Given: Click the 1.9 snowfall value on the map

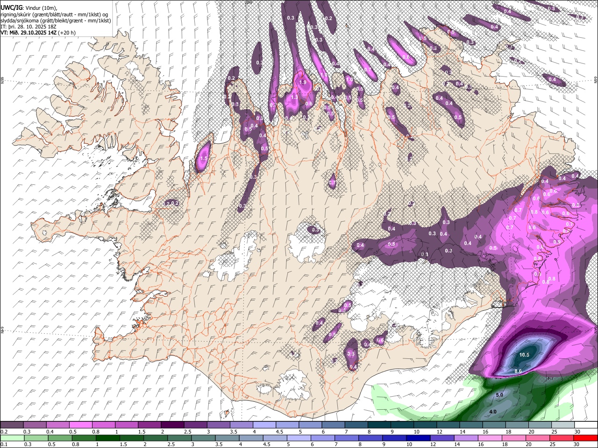Looking at the screenshot, I should click(302, 82).
